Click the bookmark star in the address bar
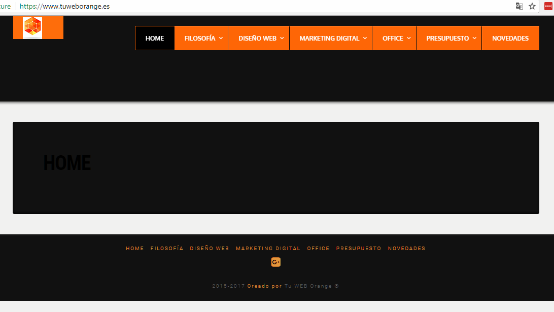Image resolution: width=554 pixels, height=312 pixels. point(532,6)
